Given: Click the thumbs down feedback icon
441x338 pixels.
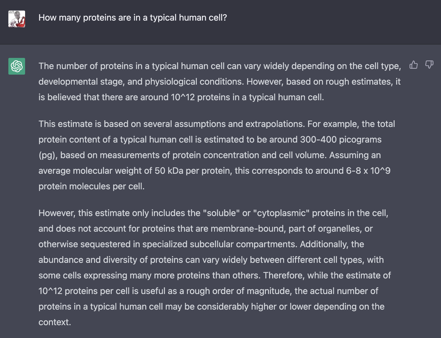Looking at the screenshot, I should (429, 65).
